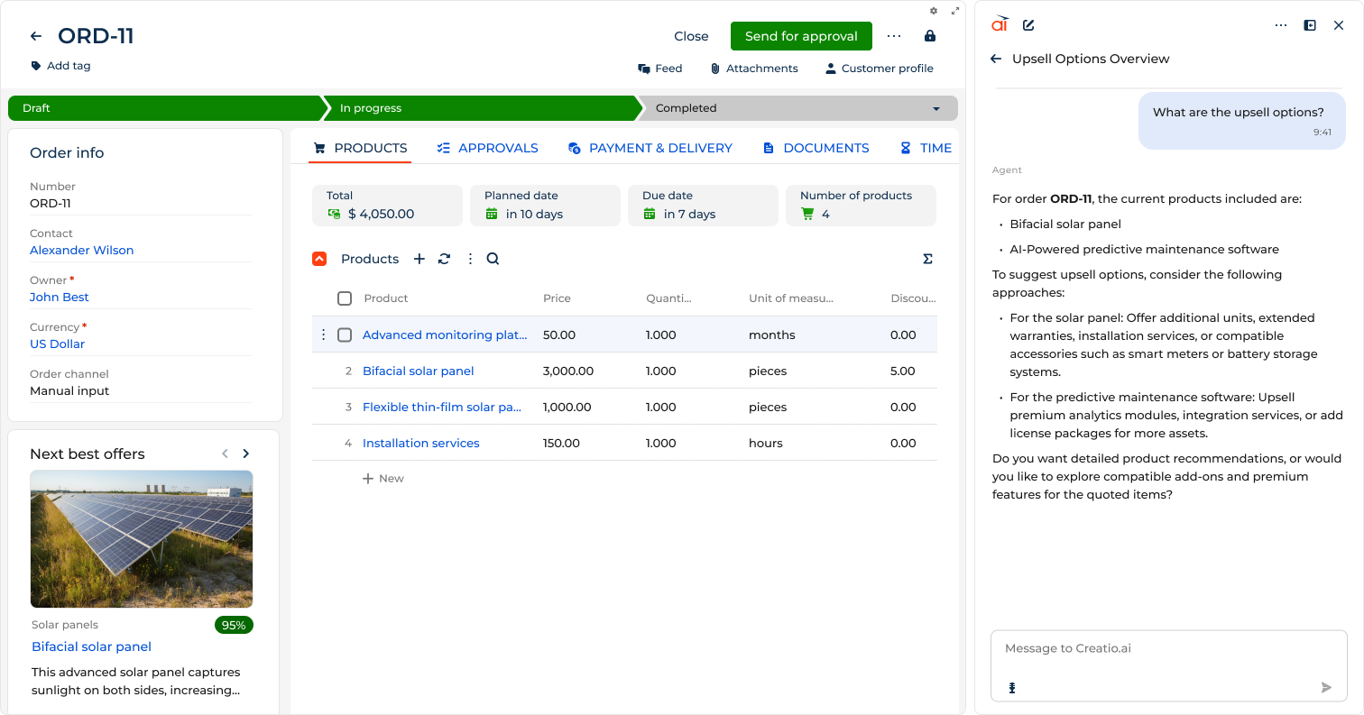This screenshot has height=715, width=1364.
Task: Collapse the Products section
Action: click(x=318, y=259)
